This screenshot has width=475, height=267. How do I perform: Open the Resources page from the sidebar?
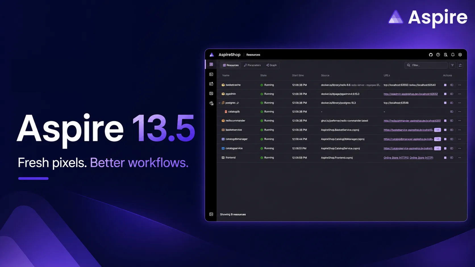click(211, 64)
